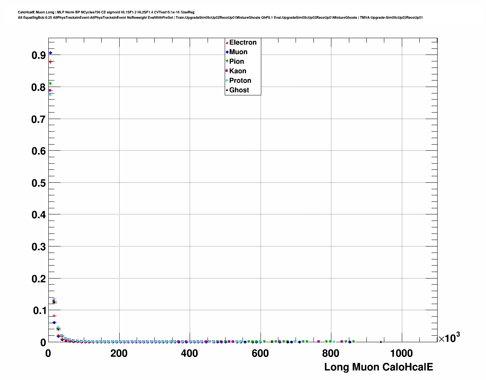
Task: Pick the isolated black Ghost point past 900
Action: point(381,342)
